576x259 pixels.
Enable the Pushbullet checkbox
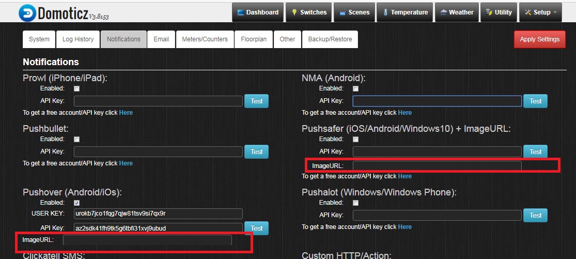pyautogui.click(x=77, y=139)
